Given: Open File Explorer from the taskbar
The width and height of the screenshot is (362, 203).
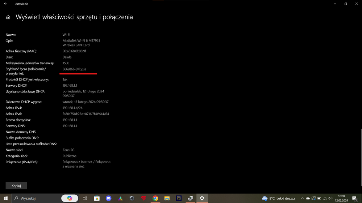Looking at the screenshot, I should click(167, 198).
